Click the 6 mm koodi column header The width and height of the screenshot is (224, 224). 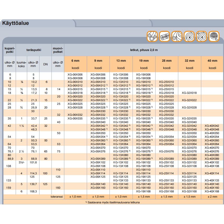75,64
